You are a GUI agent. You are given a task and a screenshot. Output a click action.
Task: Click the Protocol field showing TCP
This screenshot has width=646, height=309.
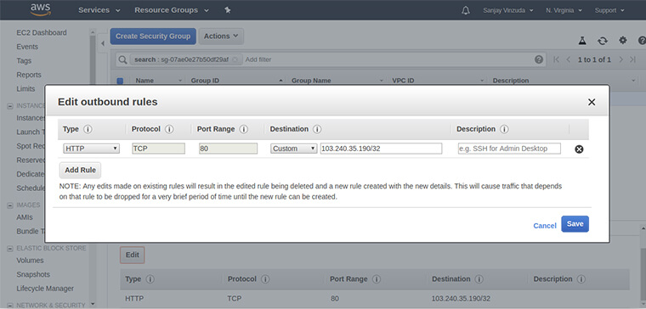159,149
